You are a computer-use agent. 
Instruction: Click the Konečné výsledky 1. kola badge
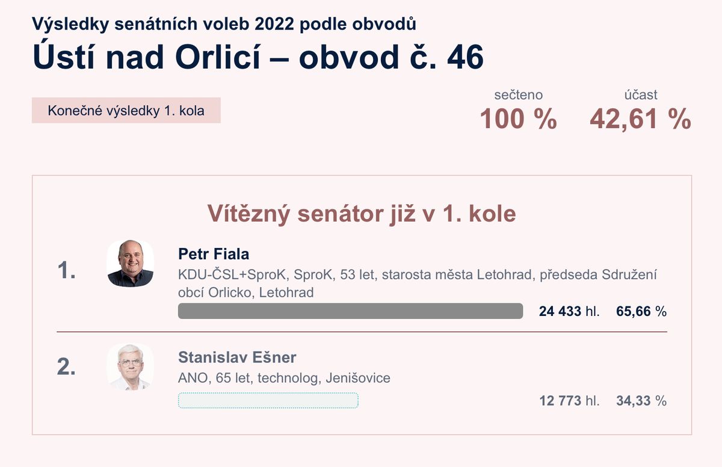(126, 111)
